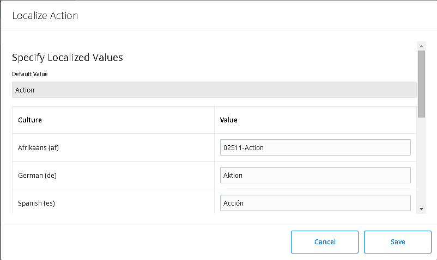Click the Specify Localized Values heading
Image resolution: width=437 pixels, height=260 pixels.
tap(67, 58)
